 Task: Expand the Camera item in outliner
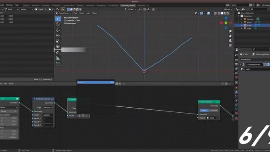(242, 19)
